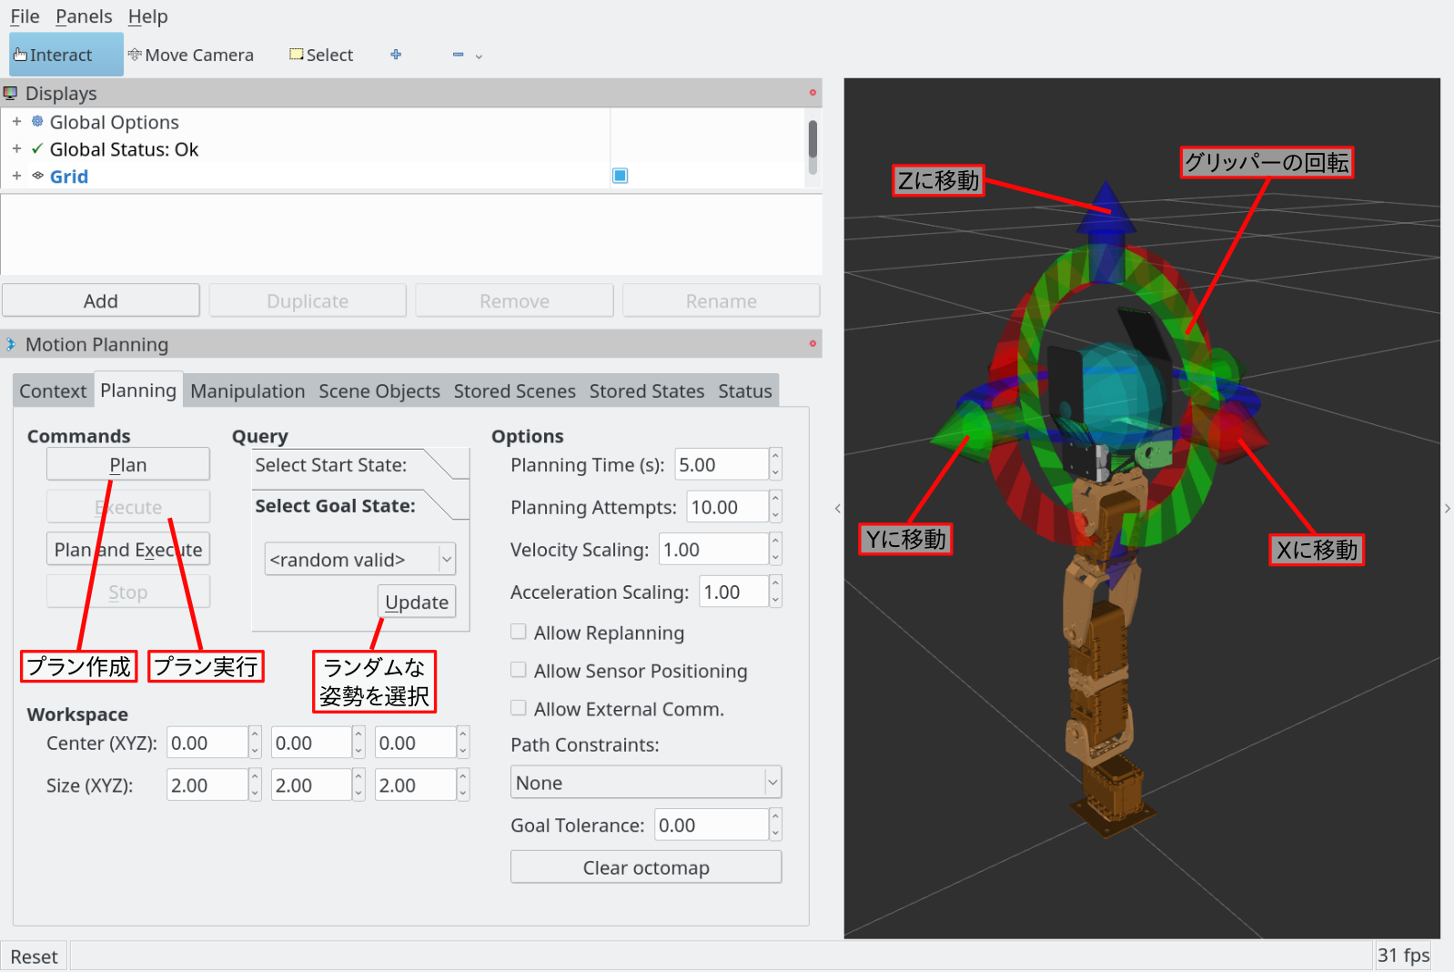
Task: Click the blue minus remove-tool icon
Action: [458, 55]
